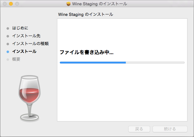The height and width of the screenshot is (137, 194).
Task: Click the gray bullet beside はじめに
Action: [8, 28]
